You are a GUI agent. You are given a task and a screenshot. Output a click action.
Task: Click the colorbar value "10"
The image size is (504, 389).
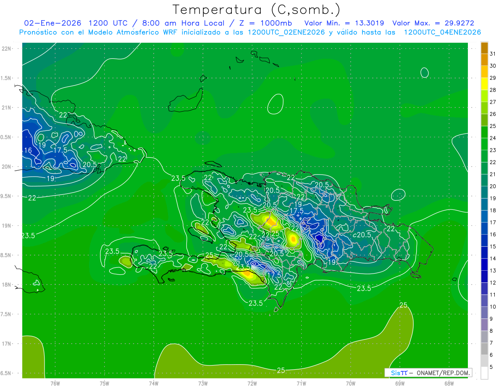(x=493, y=307)
